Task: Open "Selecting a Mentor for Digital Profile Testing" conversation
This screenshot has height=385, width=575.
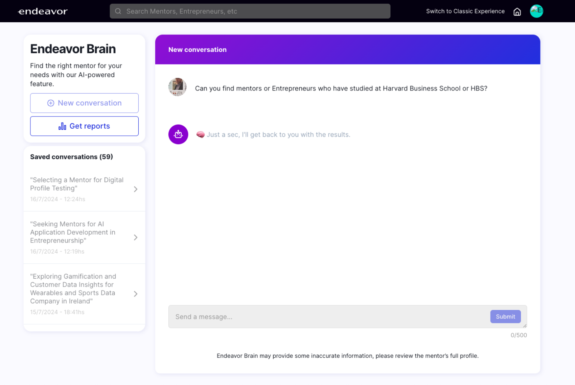Action: click(x=77, y=184)
